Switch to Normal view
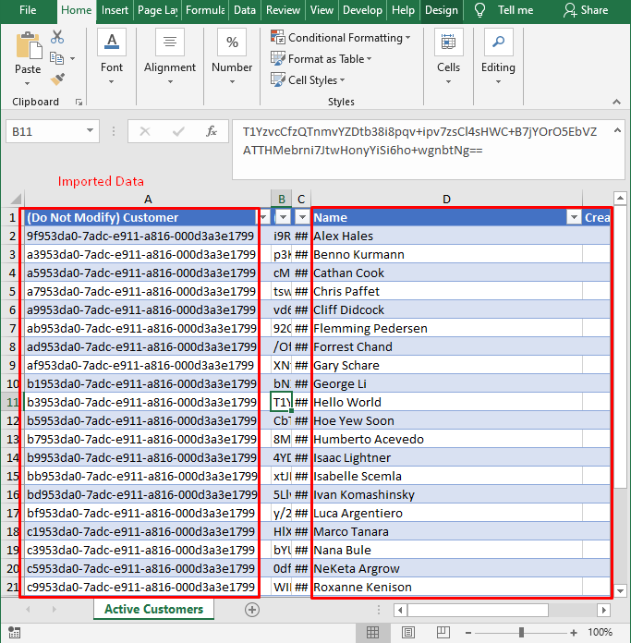The image size is (631, 643). (x=372, y=632)
